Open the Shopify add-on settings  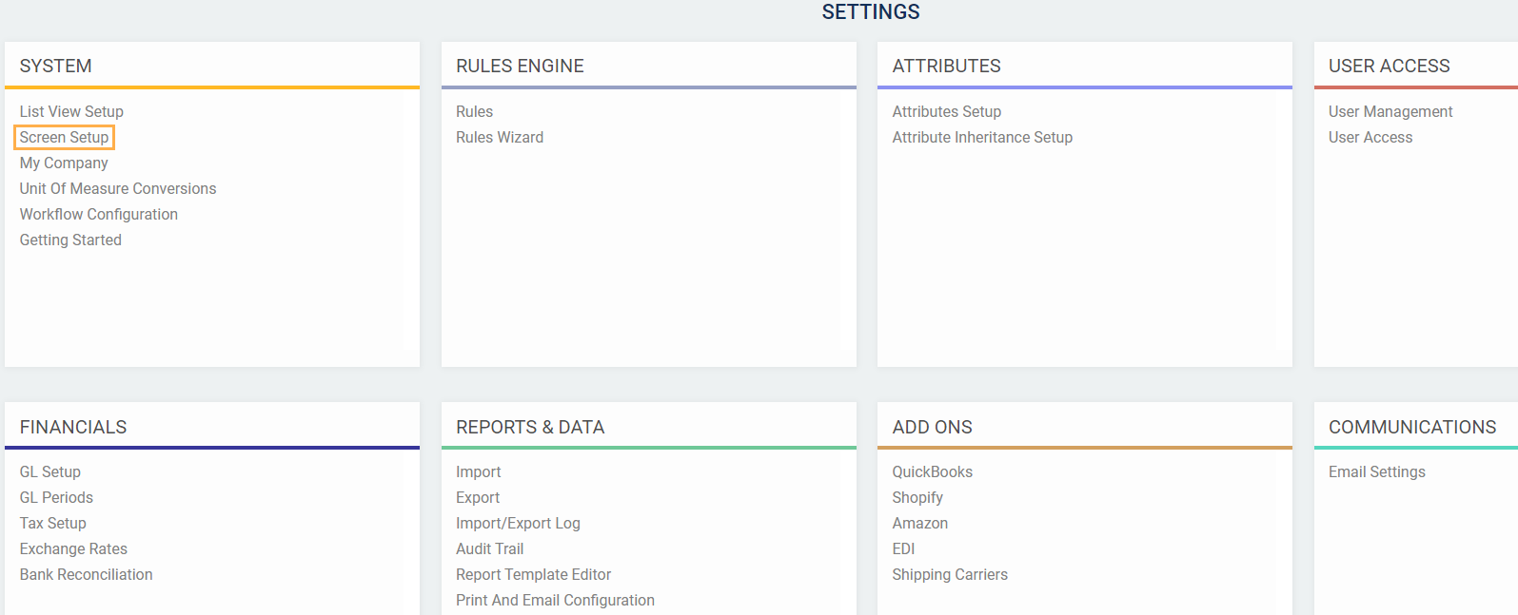click(917, 497)
